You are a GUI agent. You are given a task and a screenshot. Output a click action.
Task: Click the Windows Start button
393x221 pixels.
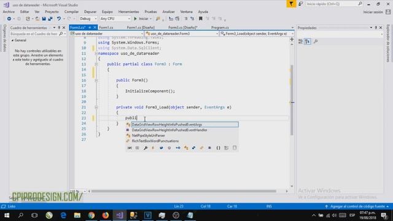pos(7,215)
